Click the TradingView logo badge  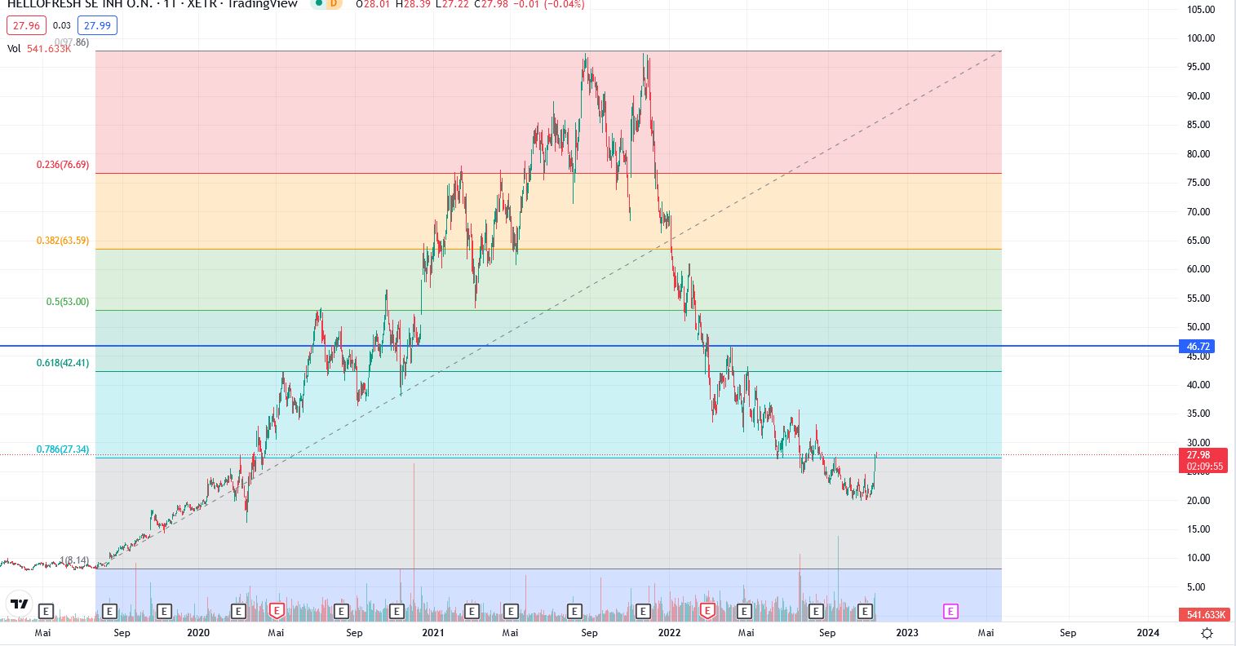click(20, 604)
